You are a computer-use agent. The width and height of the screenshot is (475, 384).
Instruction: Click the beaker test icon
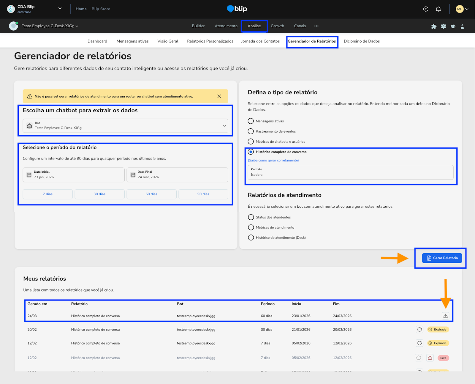462,26
